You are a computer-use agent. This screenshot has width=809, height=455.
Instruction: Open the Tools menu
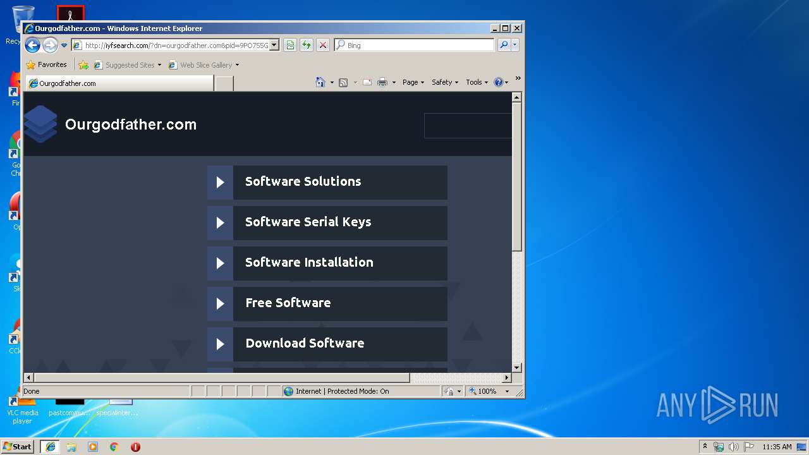click(x=477, y=82)
